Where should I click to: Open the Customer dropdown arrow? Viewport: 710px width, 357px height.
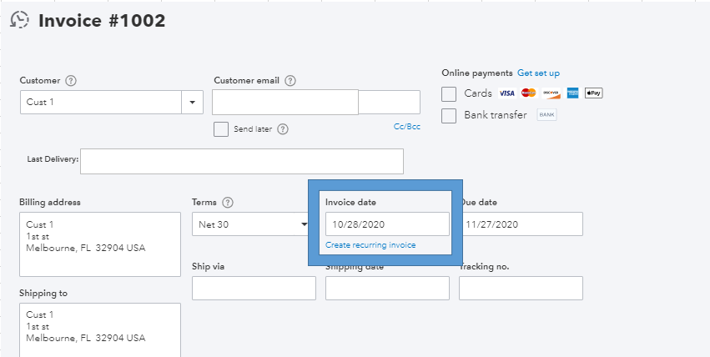click(x=193, y=103)
